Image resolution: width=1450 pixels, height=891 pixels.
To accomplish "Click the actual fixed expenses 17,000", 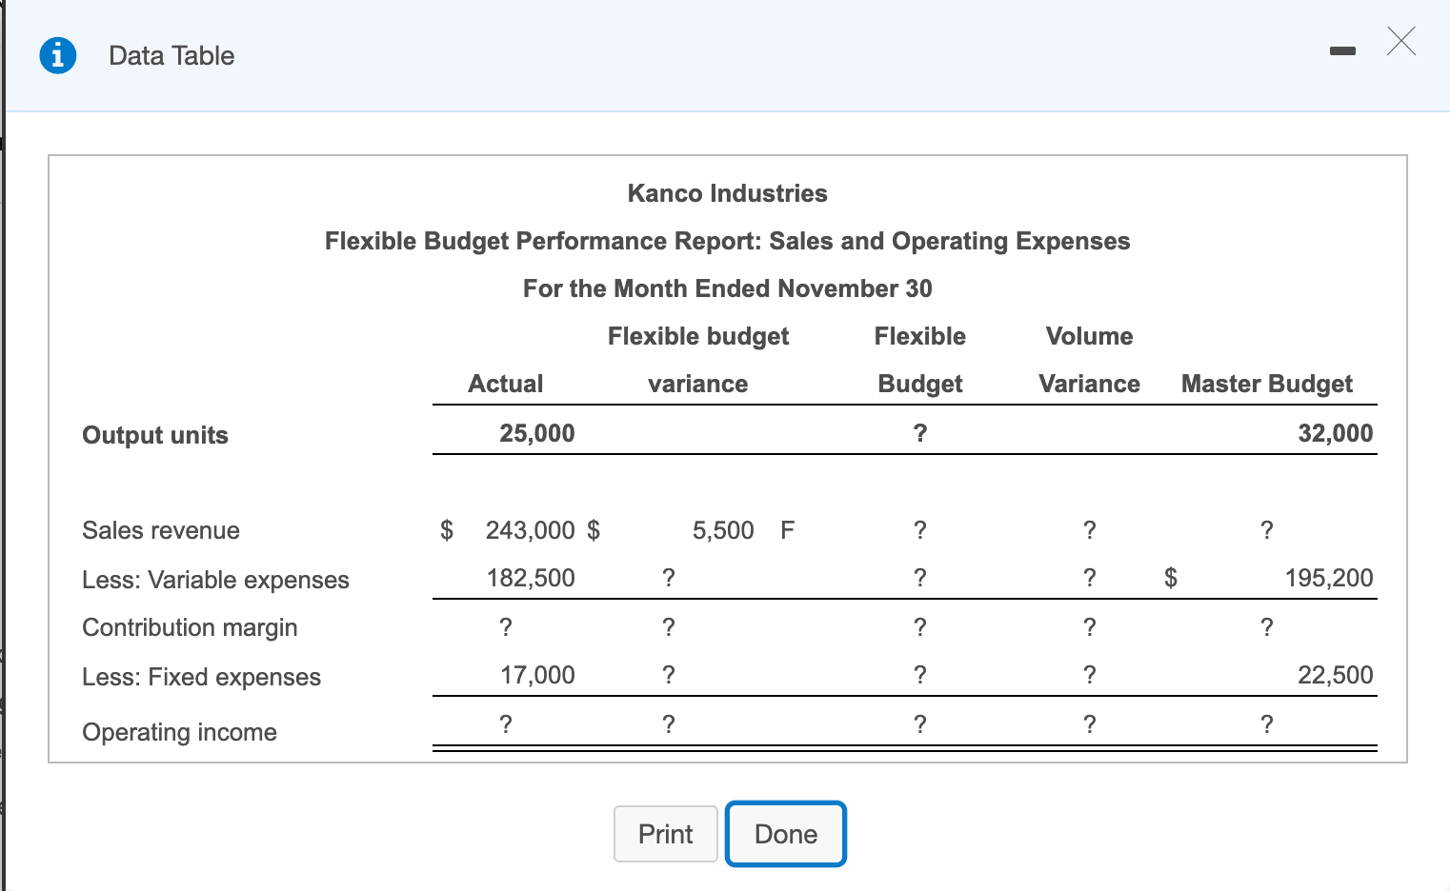I will click(x=537, y=675).
